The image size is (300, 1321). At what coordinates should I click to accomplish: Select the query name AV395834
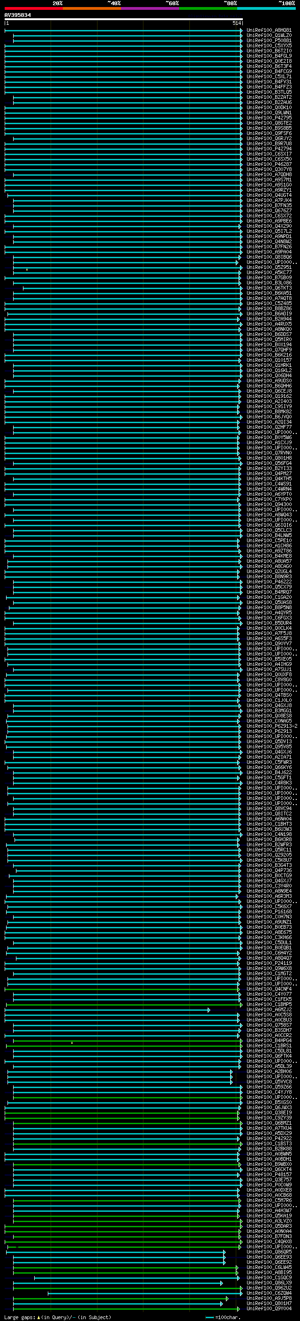(17, 15)
